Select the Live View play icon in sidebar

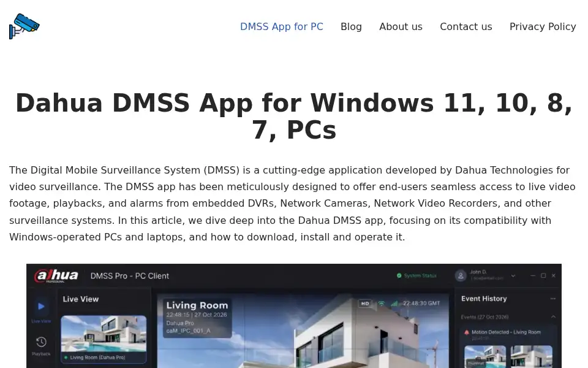(41, 307)
